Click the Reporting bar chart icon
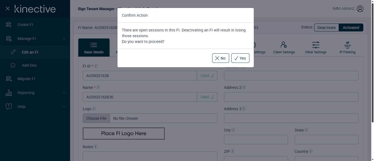The height and width of the screenshot is (161, 374). (9, 93)
